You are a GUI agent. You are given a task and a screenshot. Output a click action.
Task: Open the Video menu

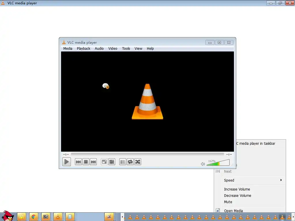pos(113,48)
